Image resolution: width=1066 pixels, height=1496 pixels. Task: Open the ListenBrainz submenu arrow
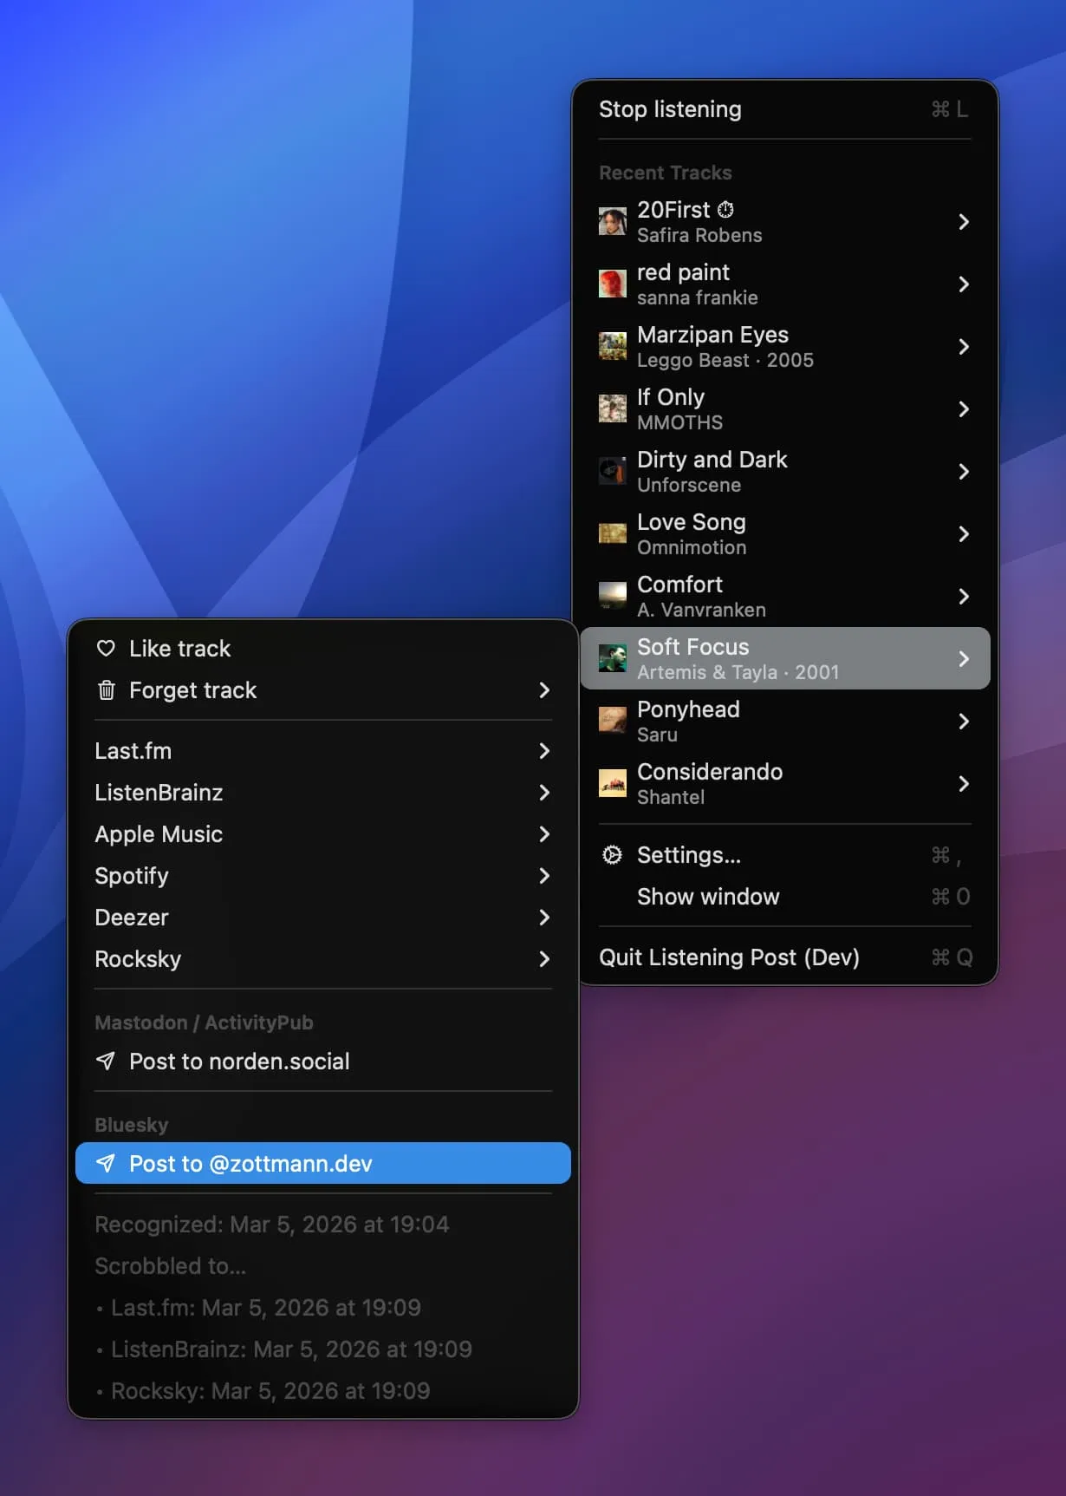(544, 793)
